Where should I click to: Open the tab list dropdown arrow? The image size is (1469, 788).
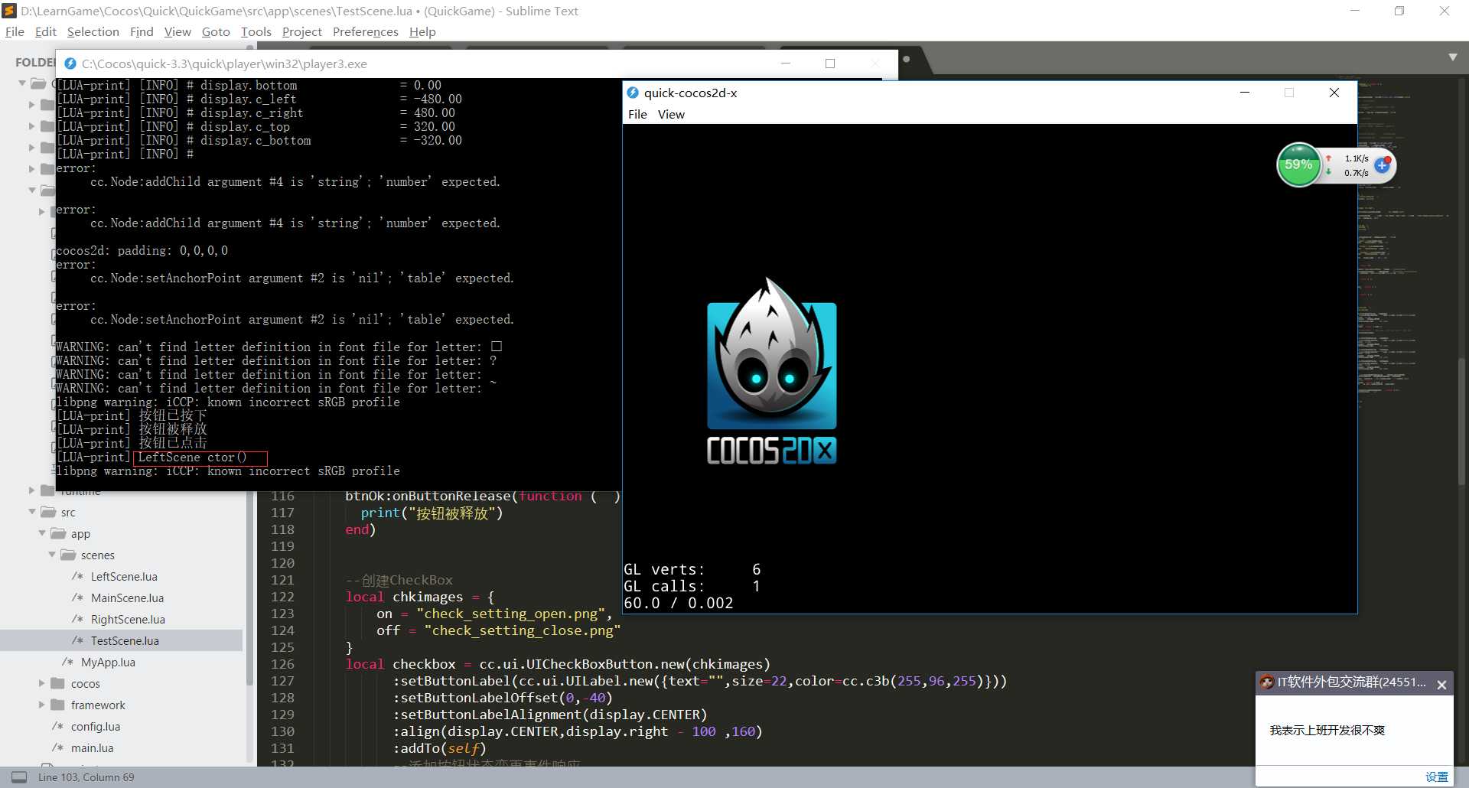(x=1452, y=57)
